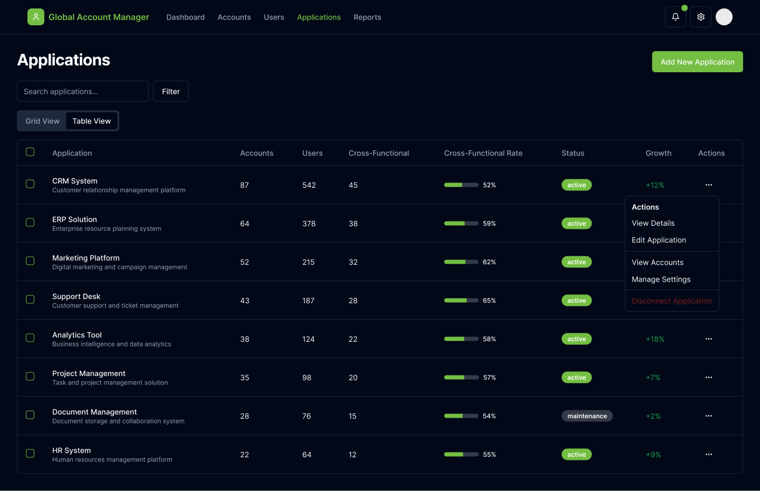
Task: Open the Accounts nav item
Action: 234,17
